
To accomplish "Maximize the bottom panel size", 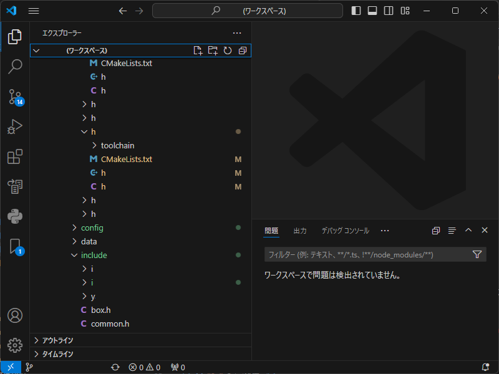I will 468,230.
